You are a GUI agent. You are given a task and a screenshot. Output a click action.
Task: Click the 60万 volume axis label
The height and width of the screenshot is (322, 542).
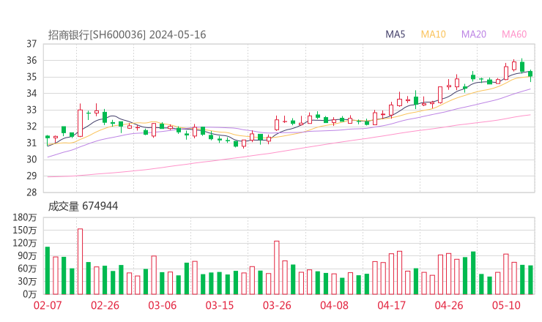[x=27, y=269]
